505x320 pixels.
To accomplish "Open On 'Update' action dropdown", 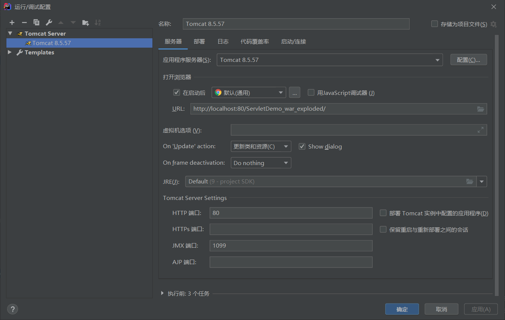I will 261,146.
